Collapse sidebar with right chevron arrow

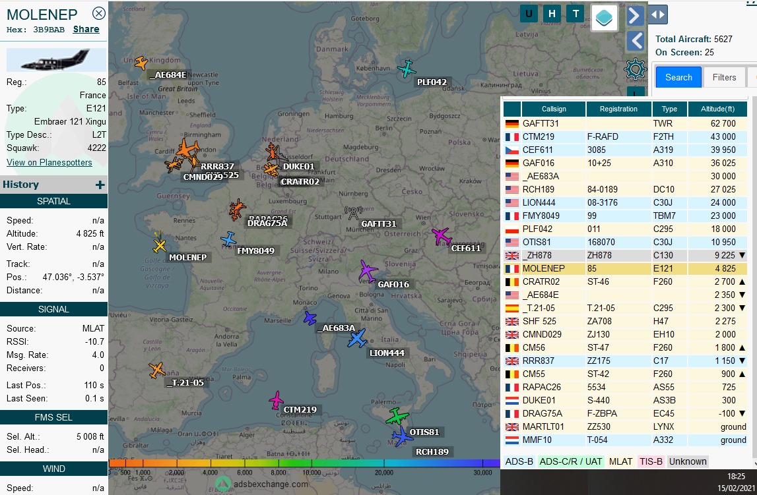[635, 15]
